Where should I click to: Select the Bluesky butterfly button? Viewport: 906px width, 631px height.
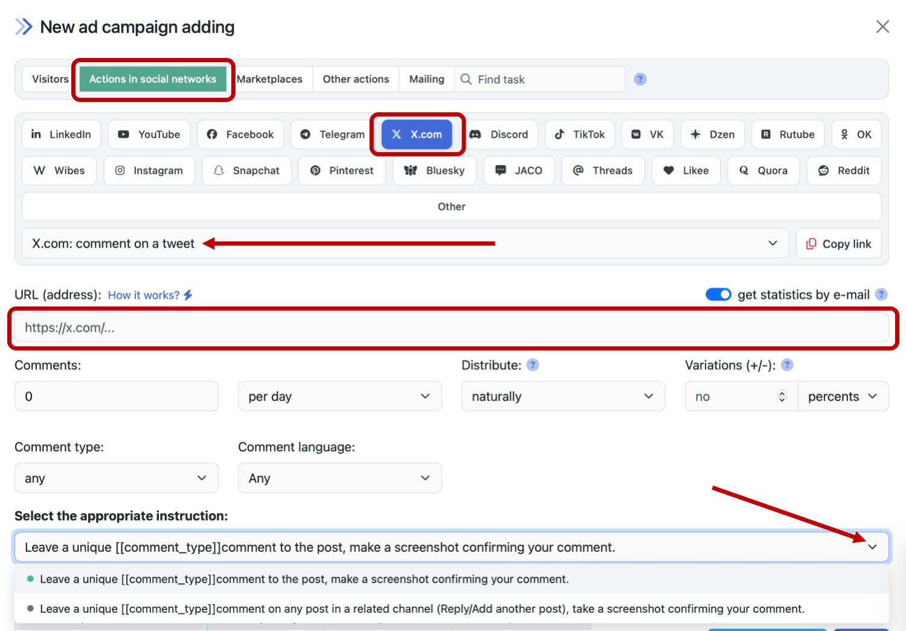coord(435,170)
